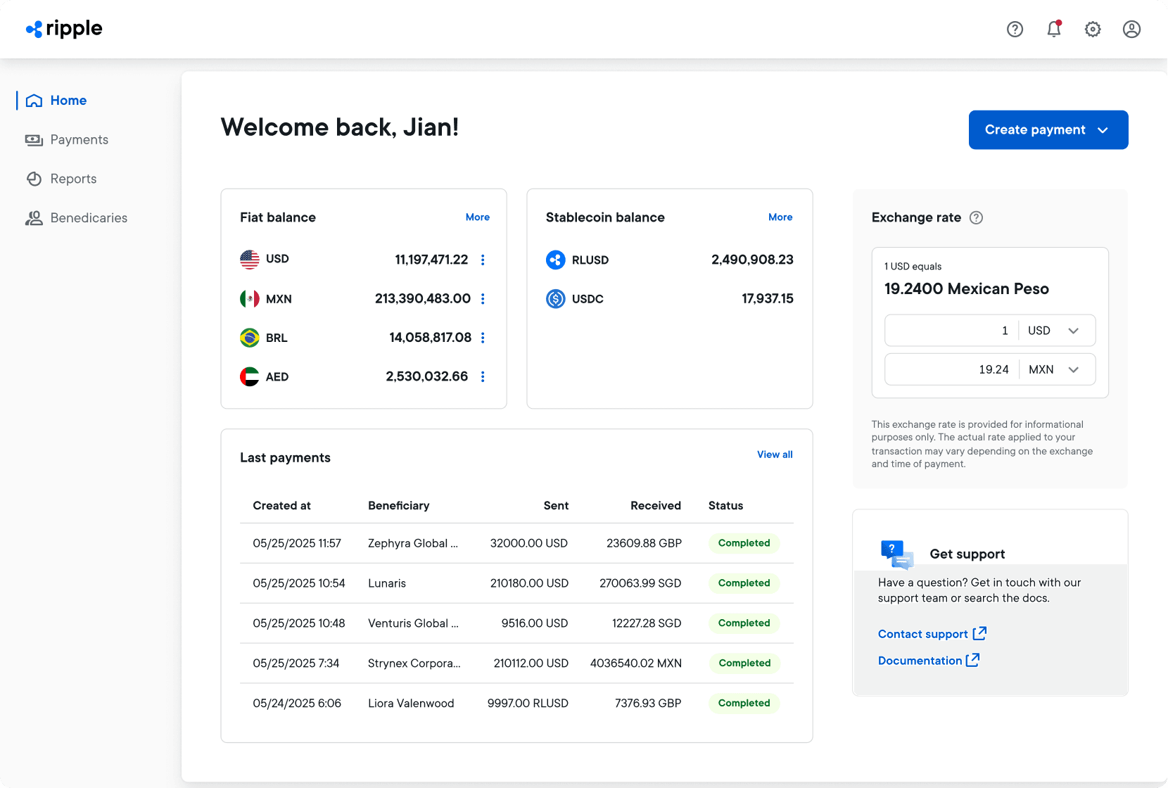Open actions menu for AED balance
Viewport: 1168px width, 788px height.
pos(483,376)
